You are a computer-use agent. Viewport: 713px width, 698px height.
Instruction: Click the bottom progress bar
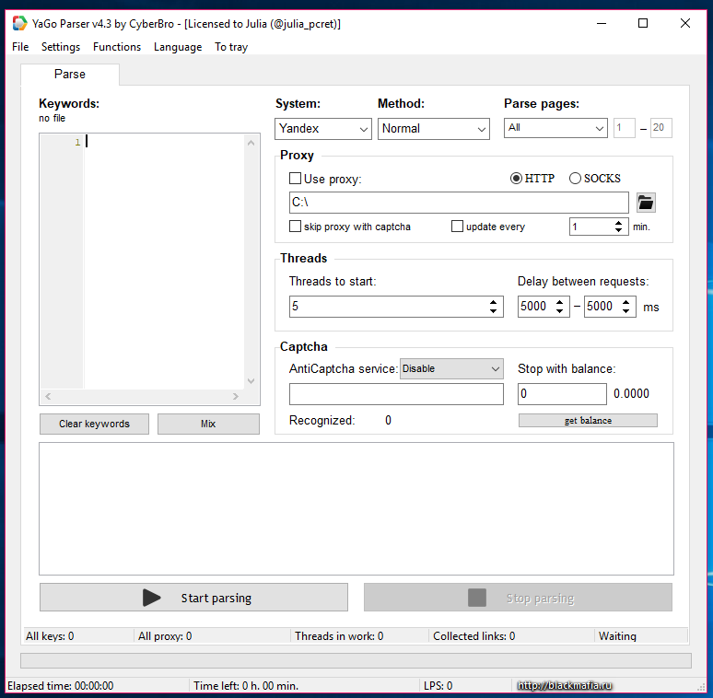[356, 660]
